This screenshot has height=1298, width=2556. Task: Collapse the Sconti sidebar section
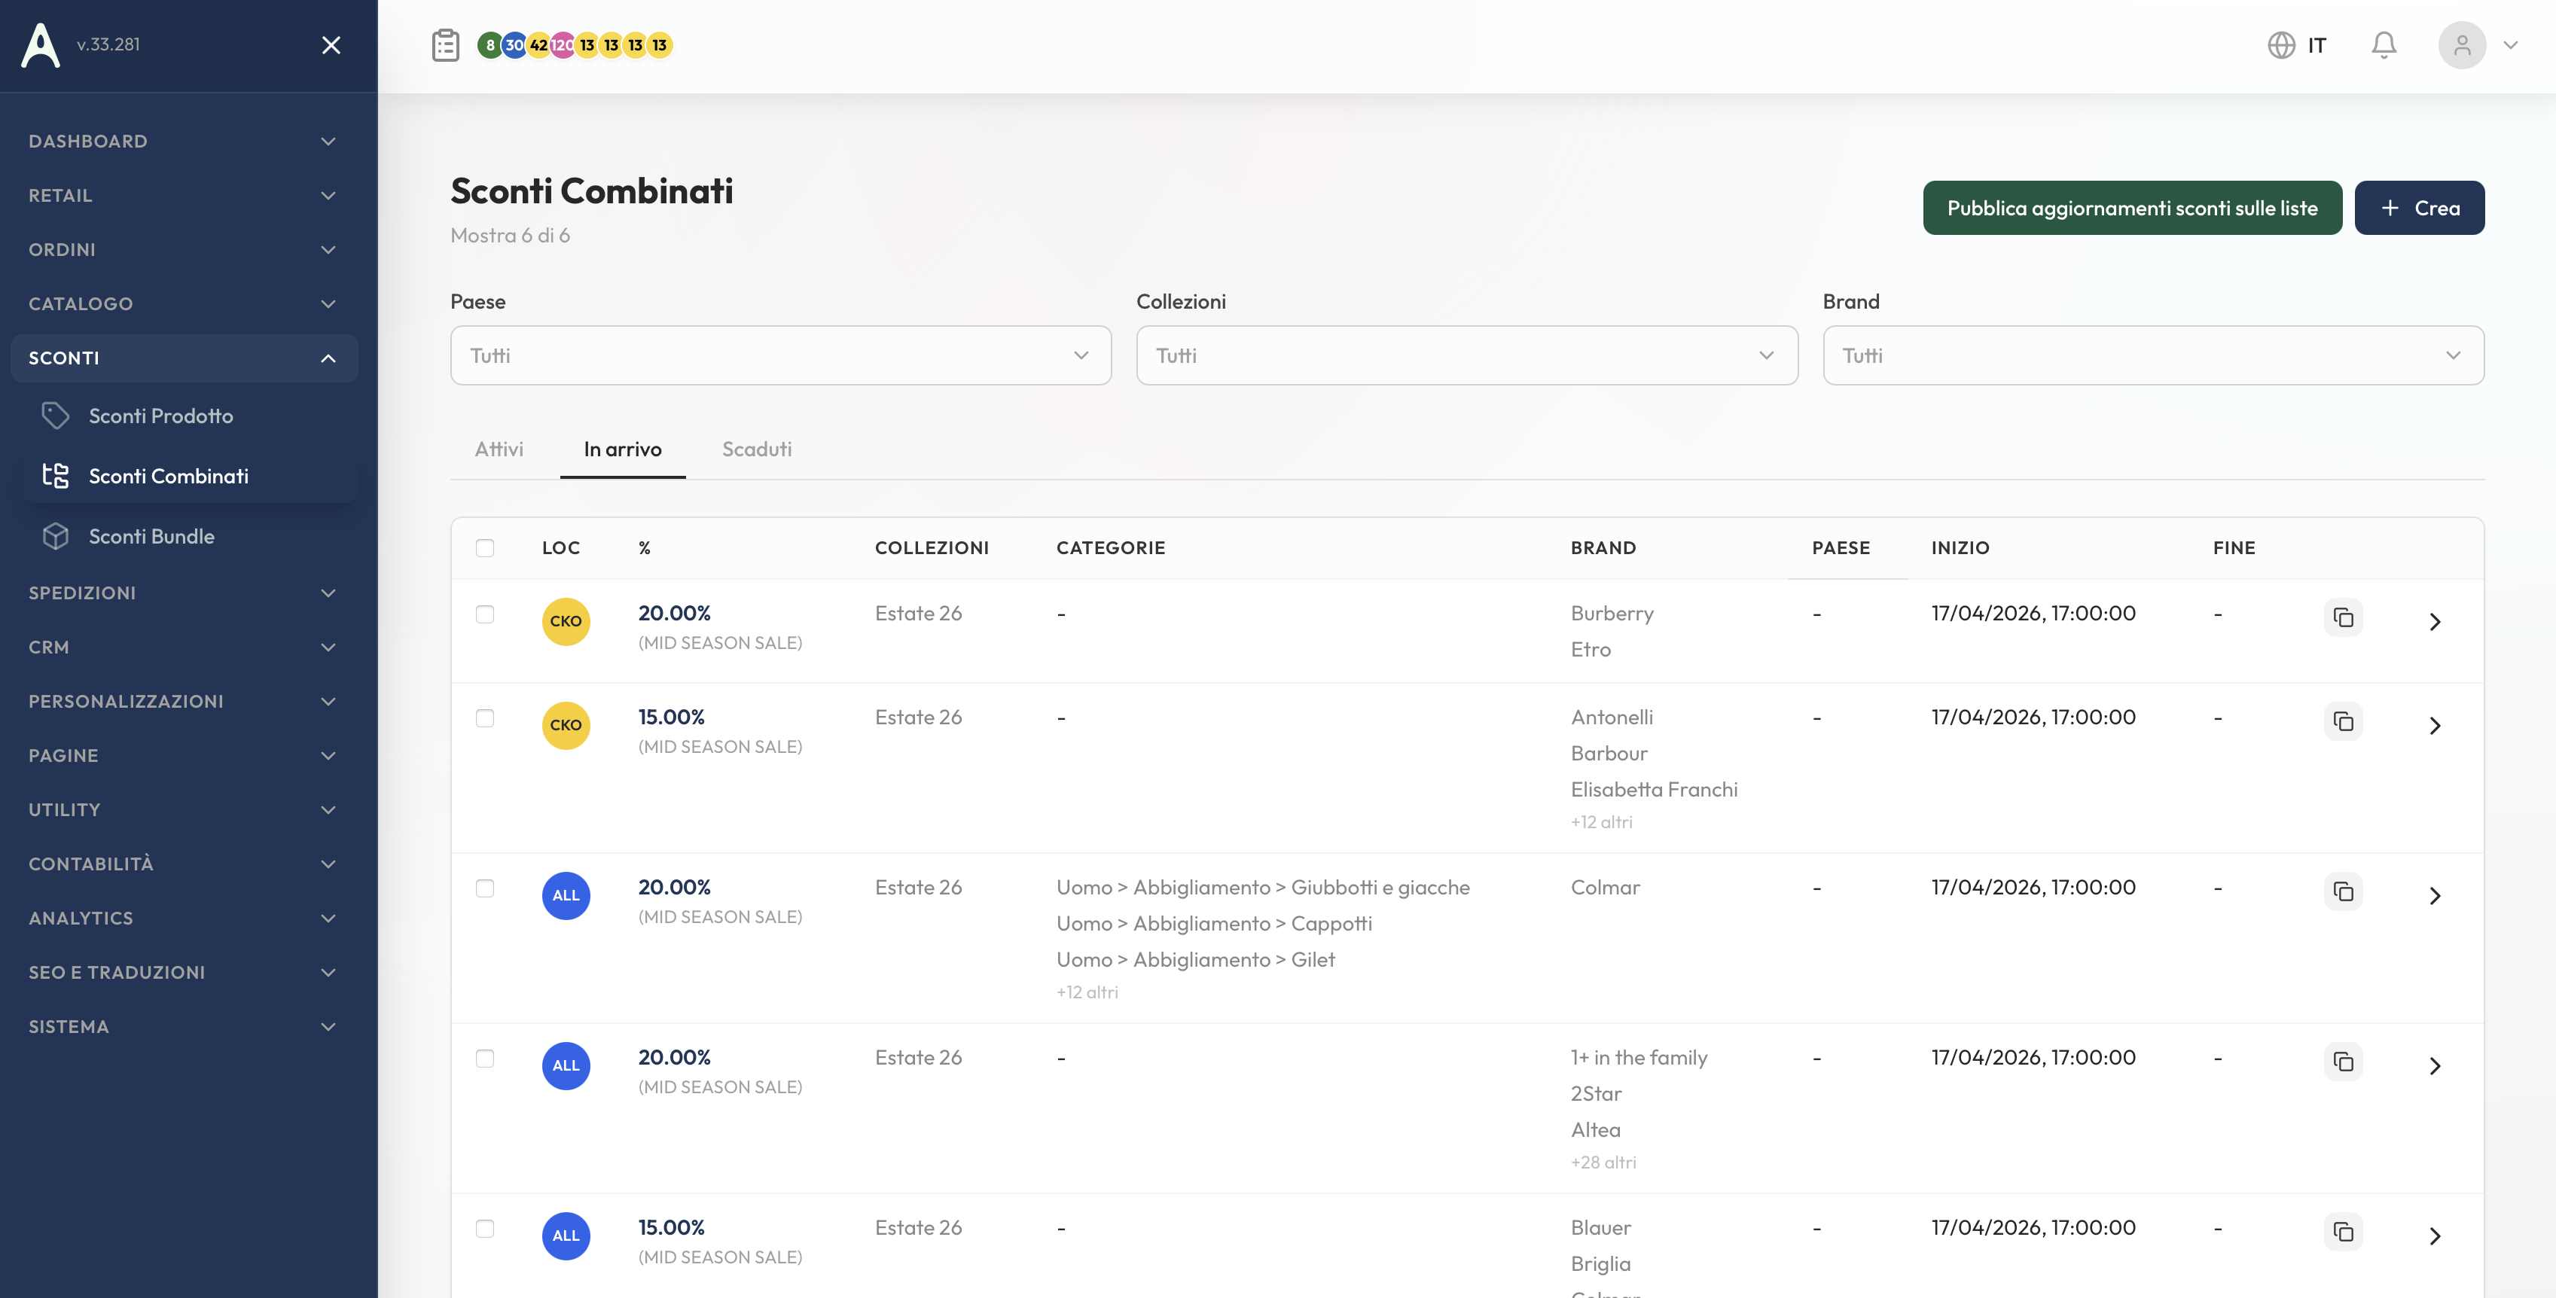(x=184, y=358)
